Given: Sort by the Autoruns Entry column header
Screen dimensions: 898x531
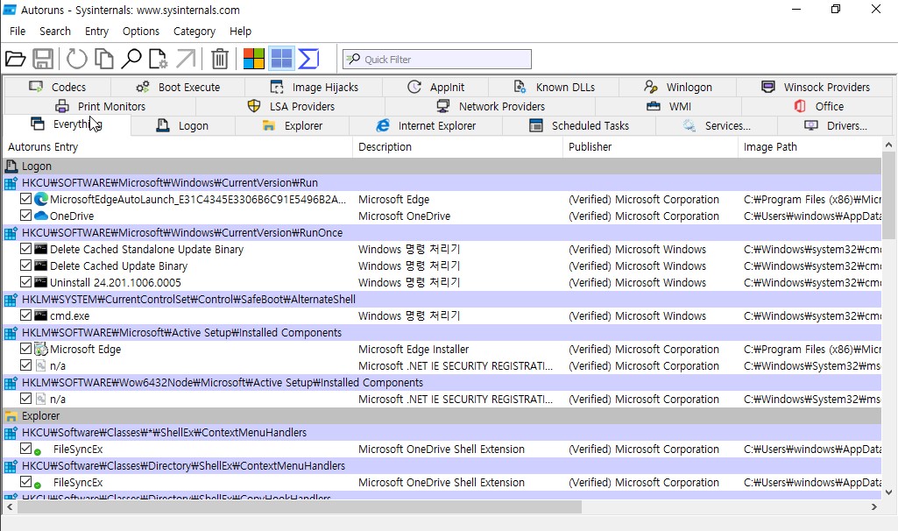Looking at the screenshot, I should 178,147.
